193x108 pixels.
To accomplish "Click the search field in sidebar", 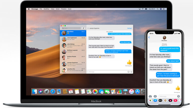I will [x=71, y=28].
